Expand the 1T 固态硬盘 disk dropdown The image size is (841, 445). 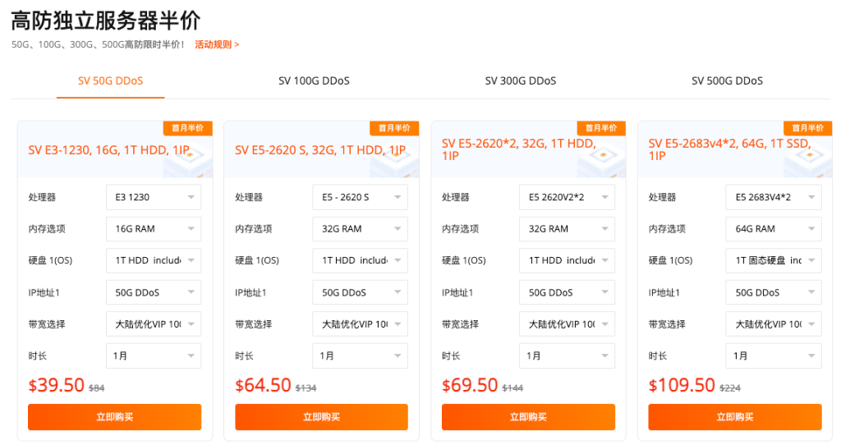point(773,260)
